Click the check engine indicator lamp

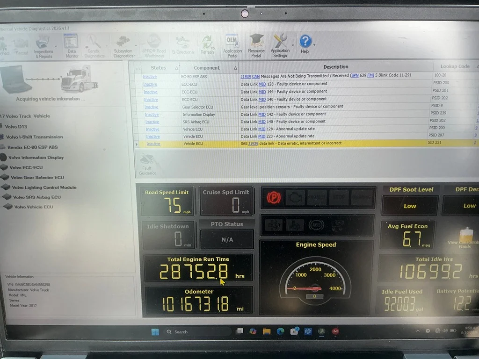click(x=296, y=198)
